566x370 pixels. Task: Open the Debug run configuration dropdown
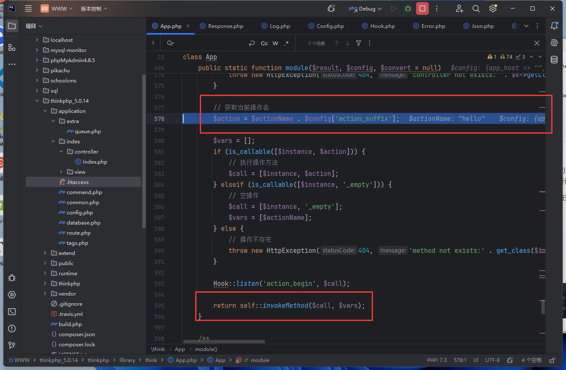click(365, 8)
